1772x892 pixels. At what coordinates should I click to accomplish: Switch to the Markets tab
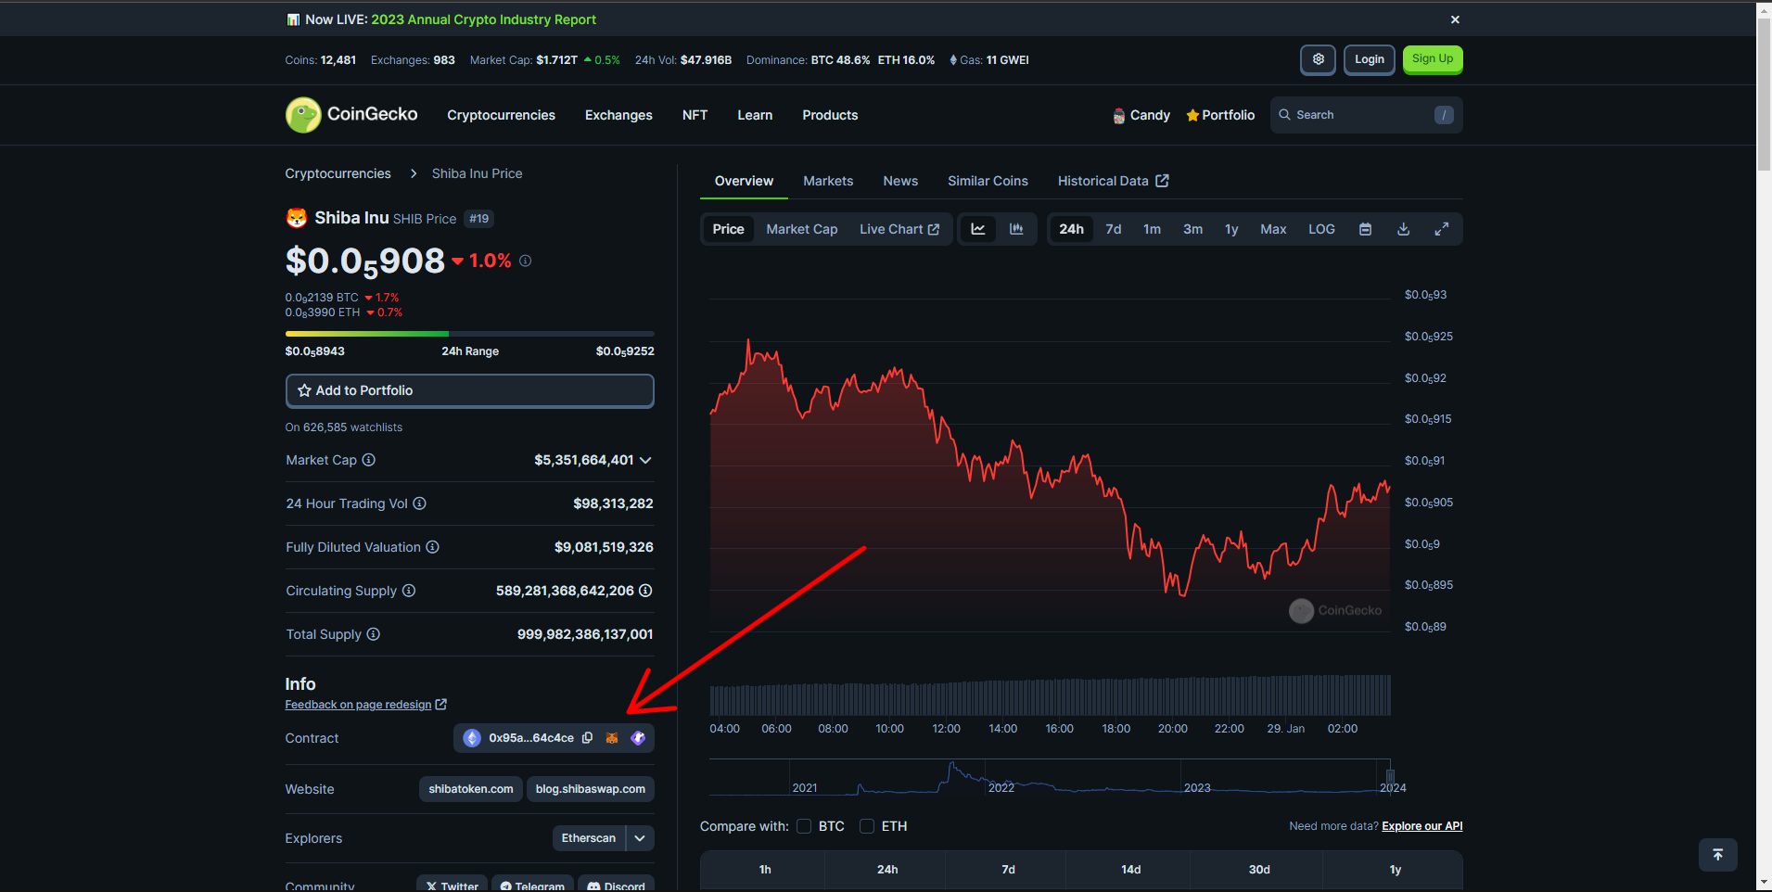point(828,181)
